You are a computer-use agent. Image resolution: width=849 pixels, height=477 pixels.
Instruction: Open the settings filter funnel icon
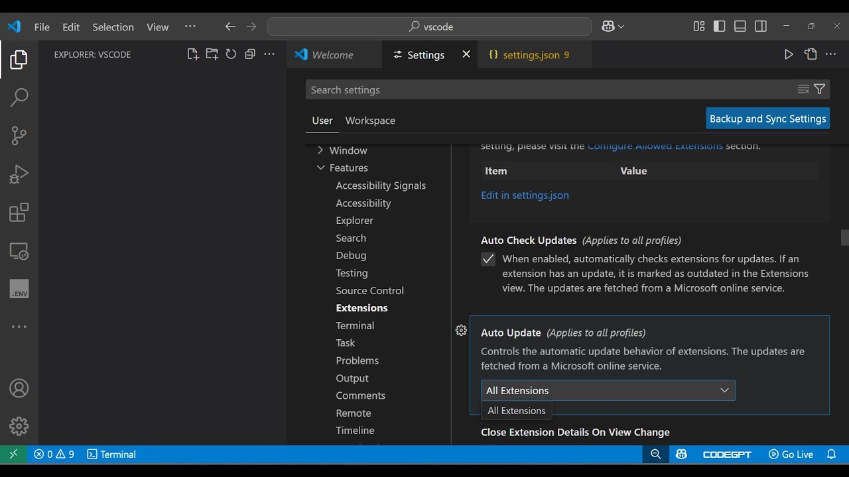(x=820, y=89)
